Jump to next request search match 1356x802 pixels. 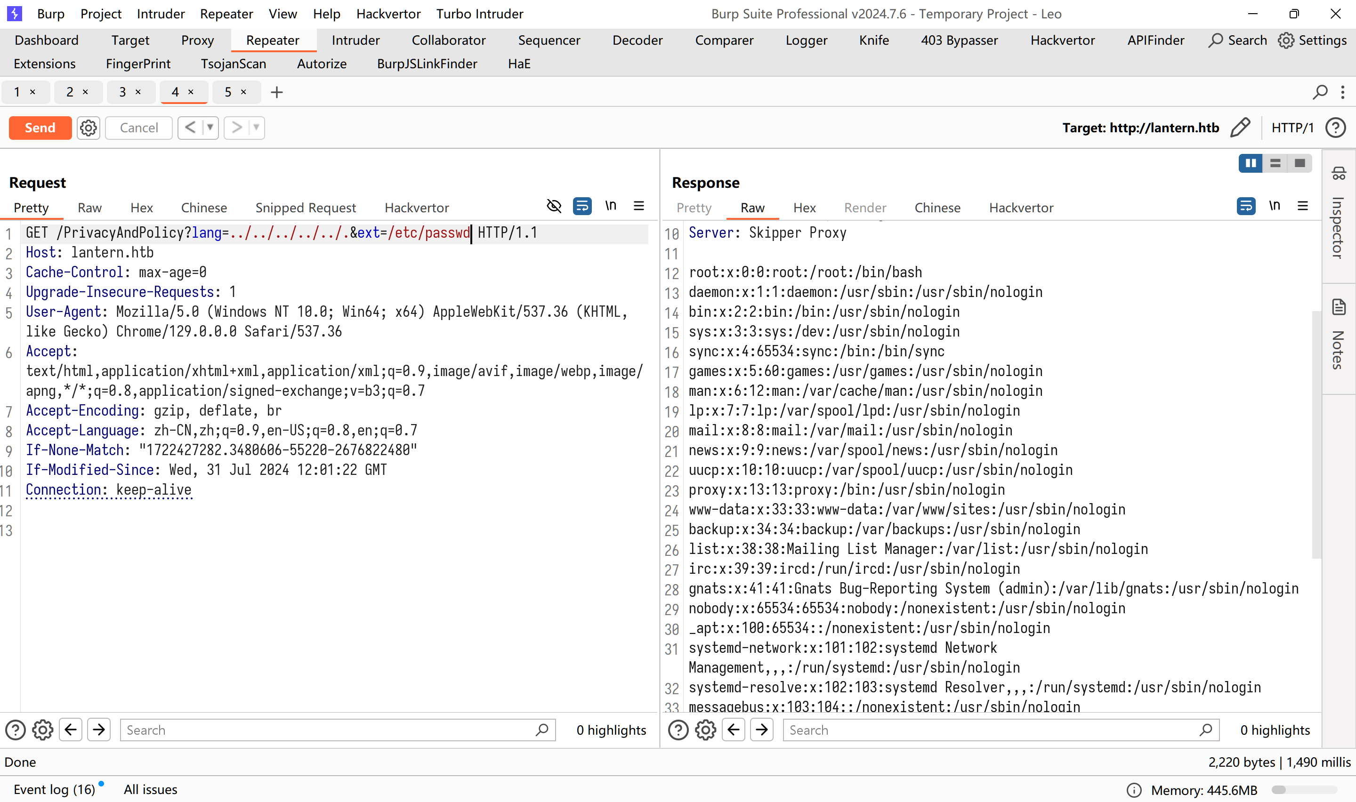coord(99,730)
